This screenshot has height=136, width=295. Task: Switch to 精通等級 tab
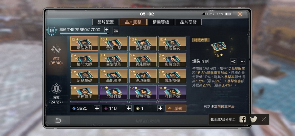161,22
